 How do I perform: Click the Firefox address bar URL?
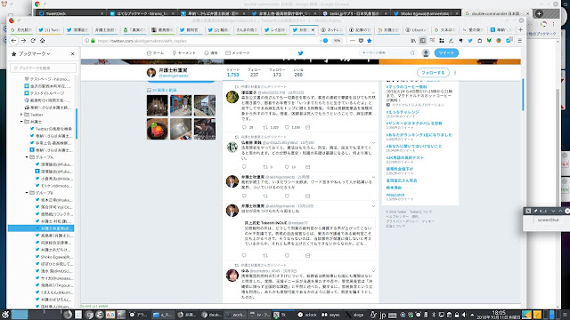142,41
